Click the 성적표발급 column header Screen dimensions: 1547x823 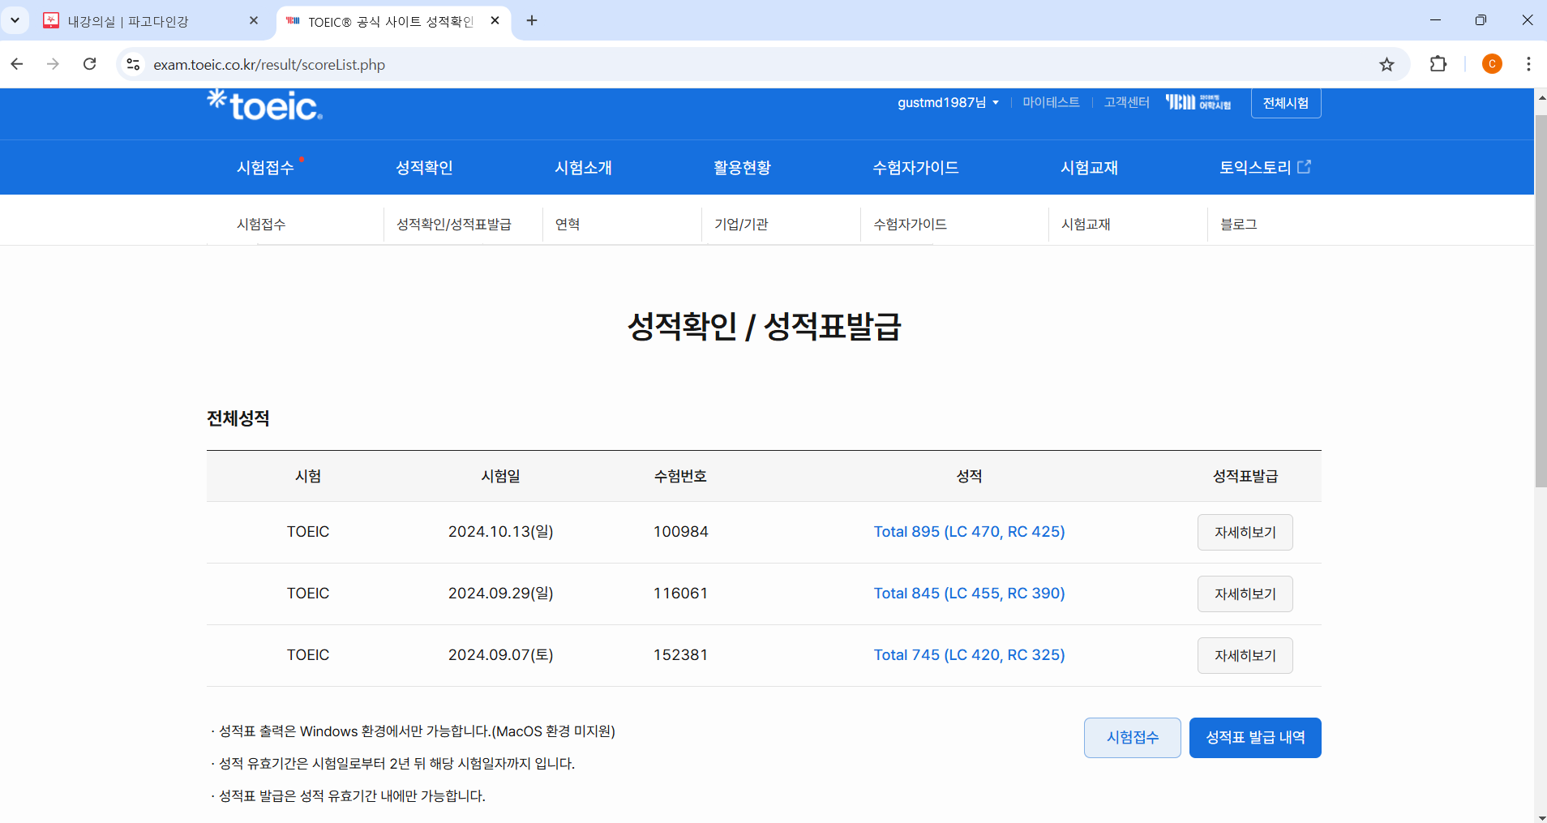pyautogui.click(x=1245, y=476)
